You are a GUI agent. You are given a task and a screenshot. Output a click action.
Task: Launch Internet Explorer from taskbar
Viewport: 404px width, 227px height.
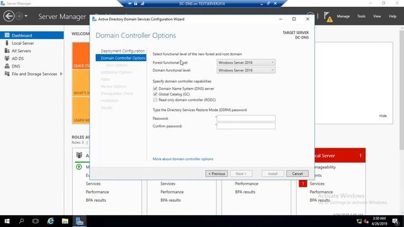coord(50,221)
